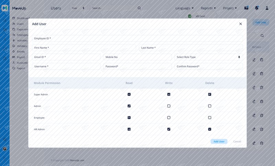
Task: Uncheck Employee Read permission
Action: (x=129, y=118)
